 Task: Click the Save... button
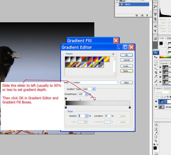(x=127, y=71)
